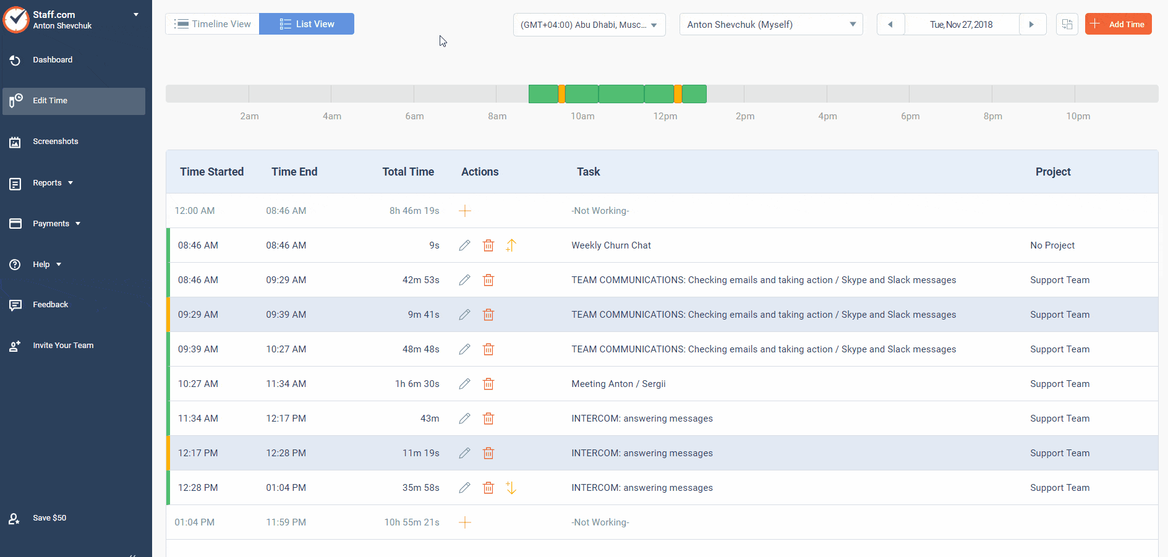Select the List View toggle
Viewport: 1168px width, 557px height.
[x=307, y=24]
